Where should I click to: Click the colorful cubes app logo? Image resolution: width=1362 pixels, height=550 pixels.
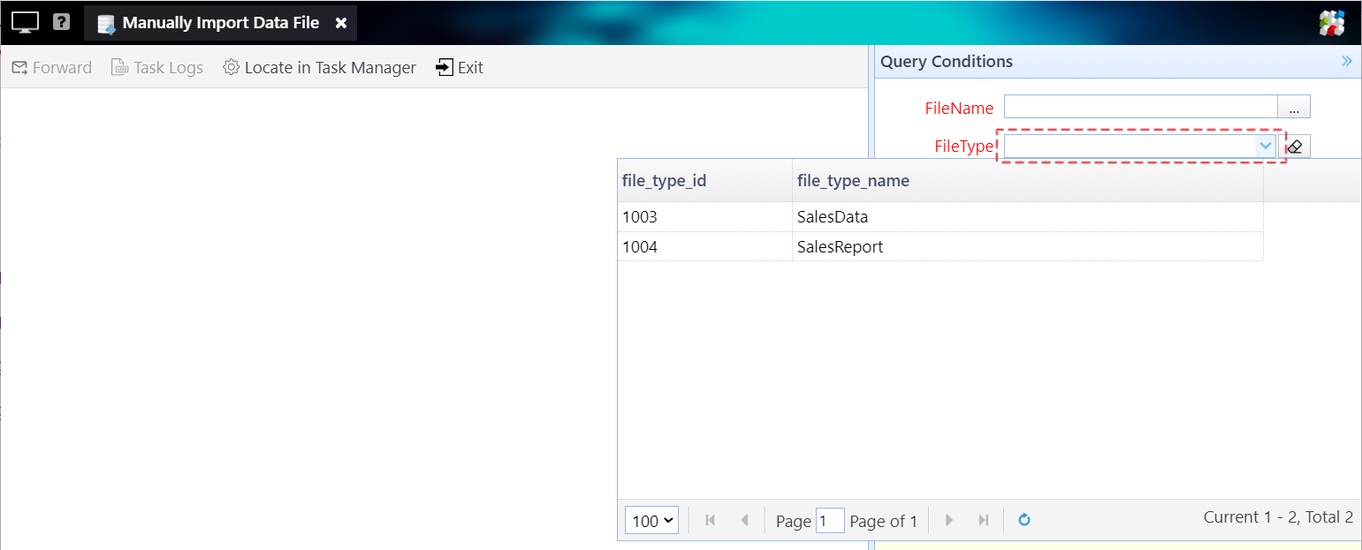(x=1331, y=24)
